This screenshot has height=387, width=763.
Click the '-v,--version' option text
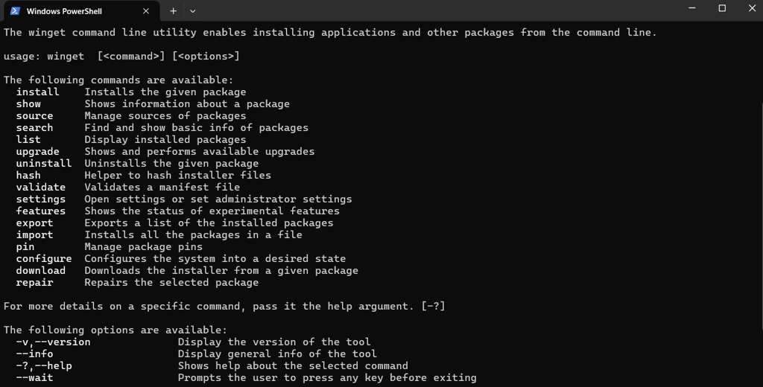[53, 342]
